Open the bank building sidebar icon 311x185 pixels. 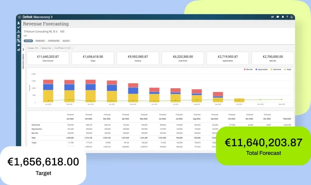click(19, 36)
